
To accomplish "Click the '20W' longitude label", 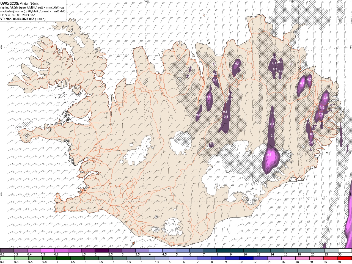I will (x=146, y=1).
